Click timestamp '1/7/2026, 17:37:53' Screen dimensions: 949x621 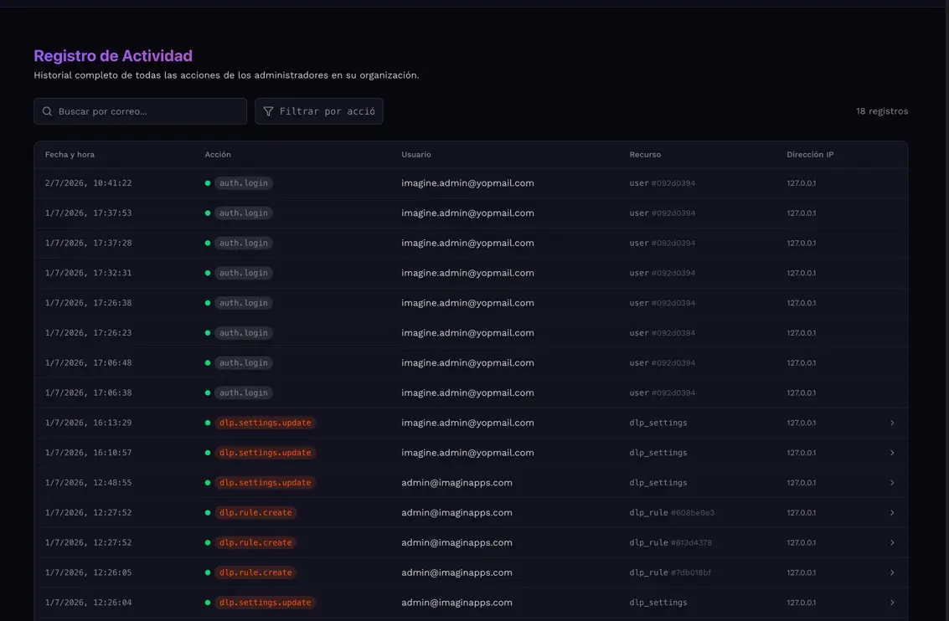coord(88,213)
